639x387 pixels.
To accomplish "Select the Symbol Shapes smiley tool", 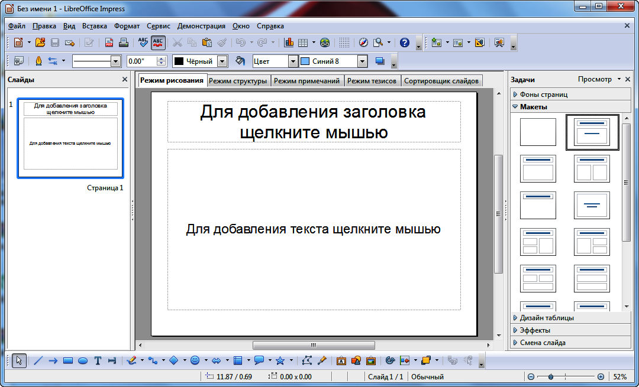I will (195, 360).
